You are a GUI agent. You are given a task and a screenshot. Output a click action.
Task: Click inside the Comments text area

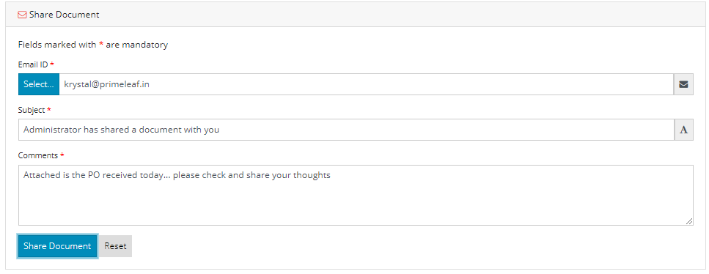(x=356, y=195)
